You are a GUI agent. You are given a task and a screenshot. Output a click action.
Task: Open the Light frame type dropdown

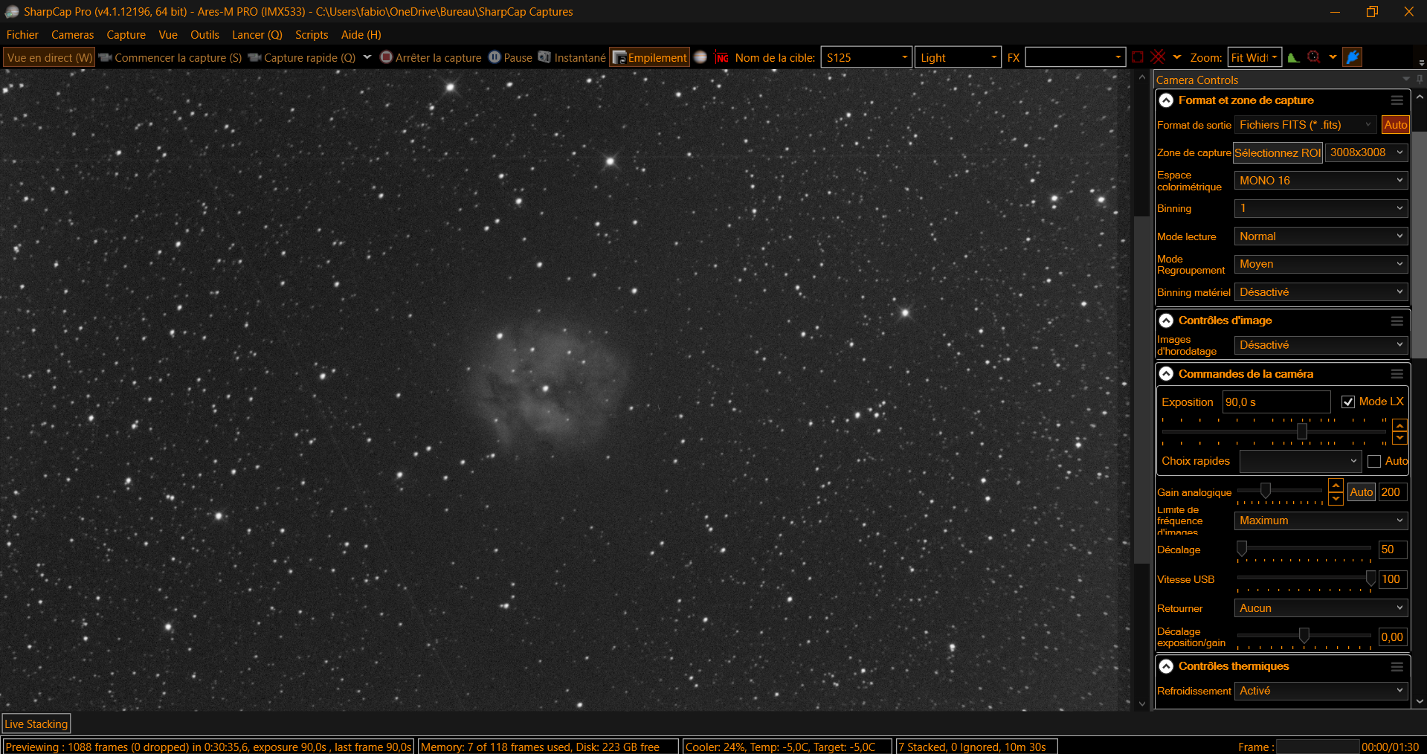(x=958, y=57)
